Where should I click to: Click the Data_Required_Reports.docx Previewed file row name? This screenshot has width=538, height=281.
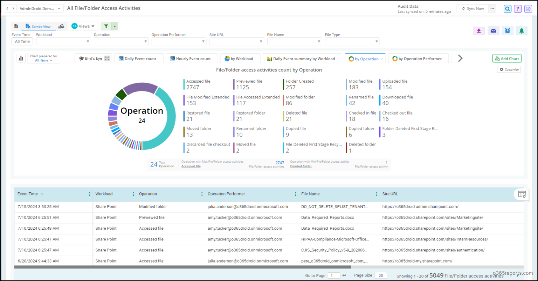click(327, 217)
